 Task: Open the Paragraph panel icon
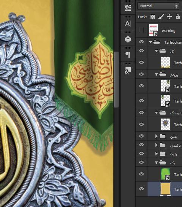[x=128, y=55]
